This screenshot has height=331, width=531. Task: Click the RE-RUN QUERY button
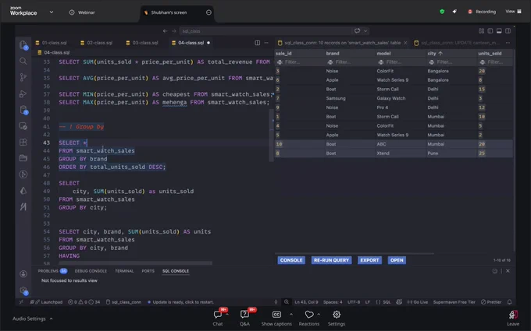click(331, 260)
